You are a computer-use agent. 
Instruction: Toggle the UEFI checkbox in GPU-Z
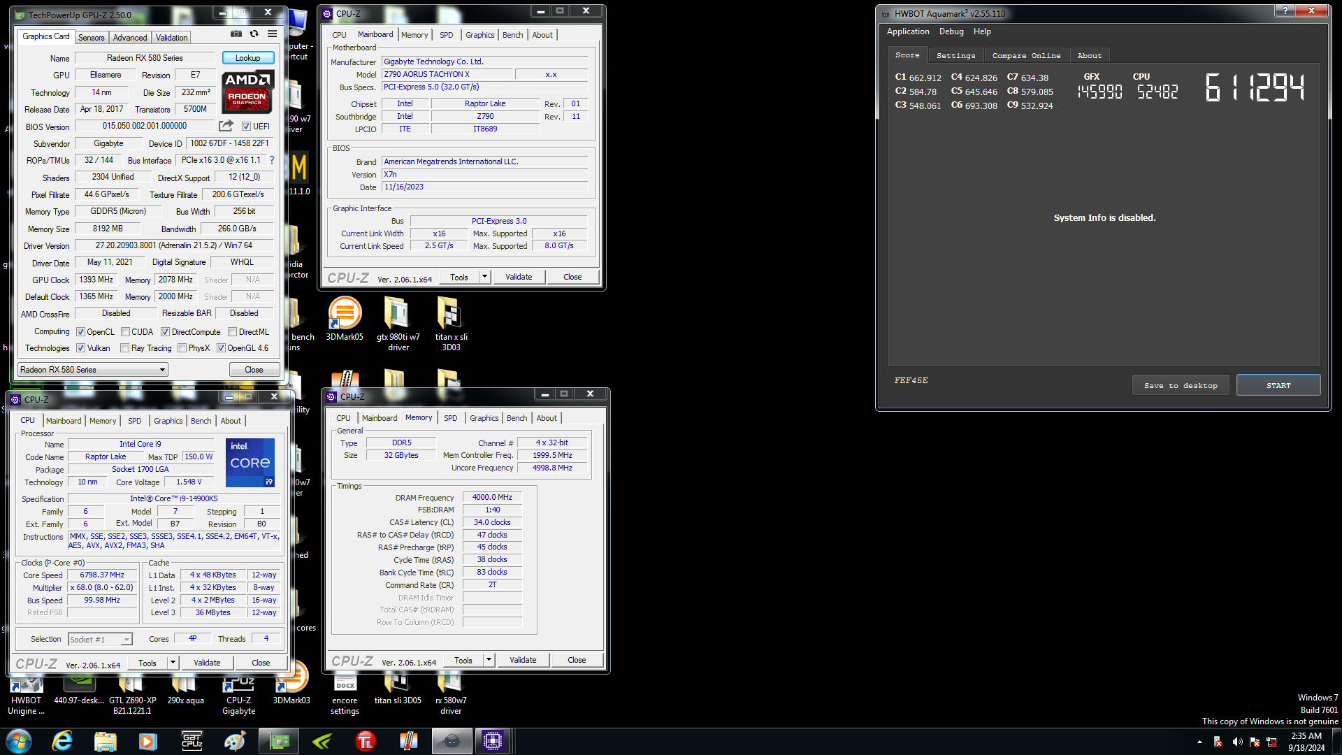(x=246, y=127)
